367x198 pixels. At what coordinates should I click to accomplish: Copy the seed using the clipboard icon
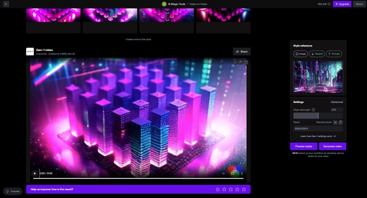[x=340, y=122]
